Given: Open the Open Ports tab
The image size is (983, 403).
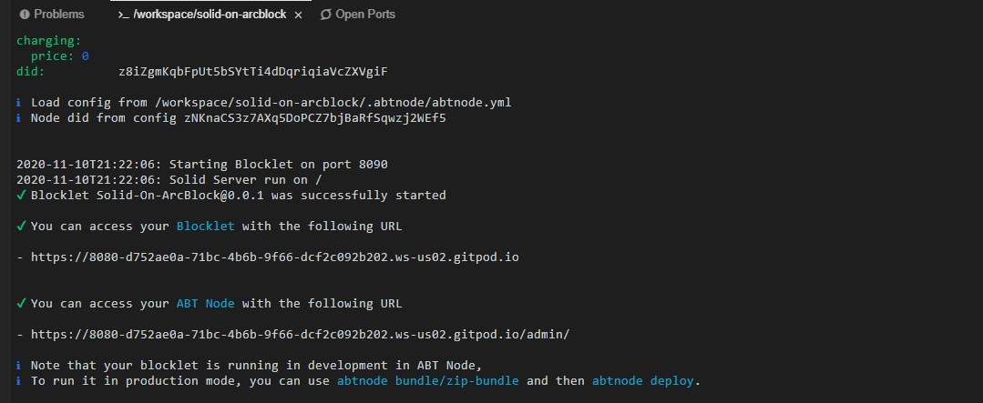Looking at the screenshot, I should tap(364, 15).
